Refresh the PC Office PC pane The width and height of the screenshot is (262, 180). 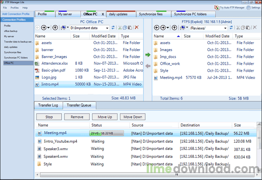click(113, 28)
